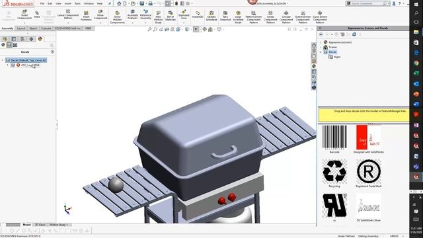Open the ConfigurationManager tab
Image resolution: width=423 pixels, height=238 pixels.
(22, 39)
